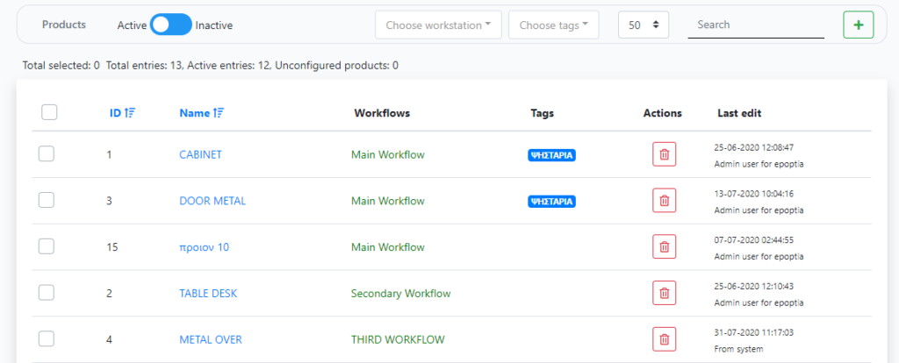Viewport: 899px width, 363px height.
Task: Click the Secondary Workflow entry
Action: click(x=400, y=293)
